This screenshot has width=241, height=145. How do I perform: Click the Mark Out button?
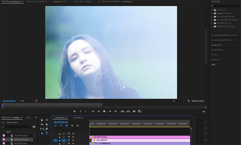pos(86,111)
